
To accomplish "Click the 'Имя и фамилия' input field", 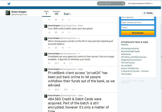I will pyautogui.click(x=138, y=17).
